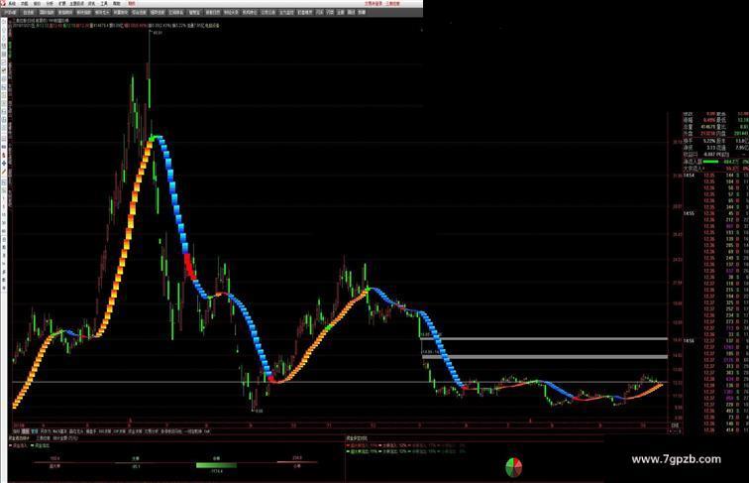Click the 资金流出 legend entry

40,445
